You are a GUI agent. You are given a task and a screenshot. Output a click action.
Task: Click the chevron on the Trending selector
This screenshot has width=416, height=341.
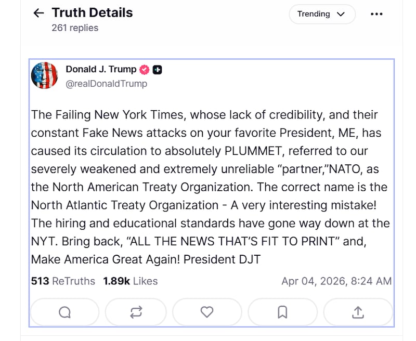(341, 15)
